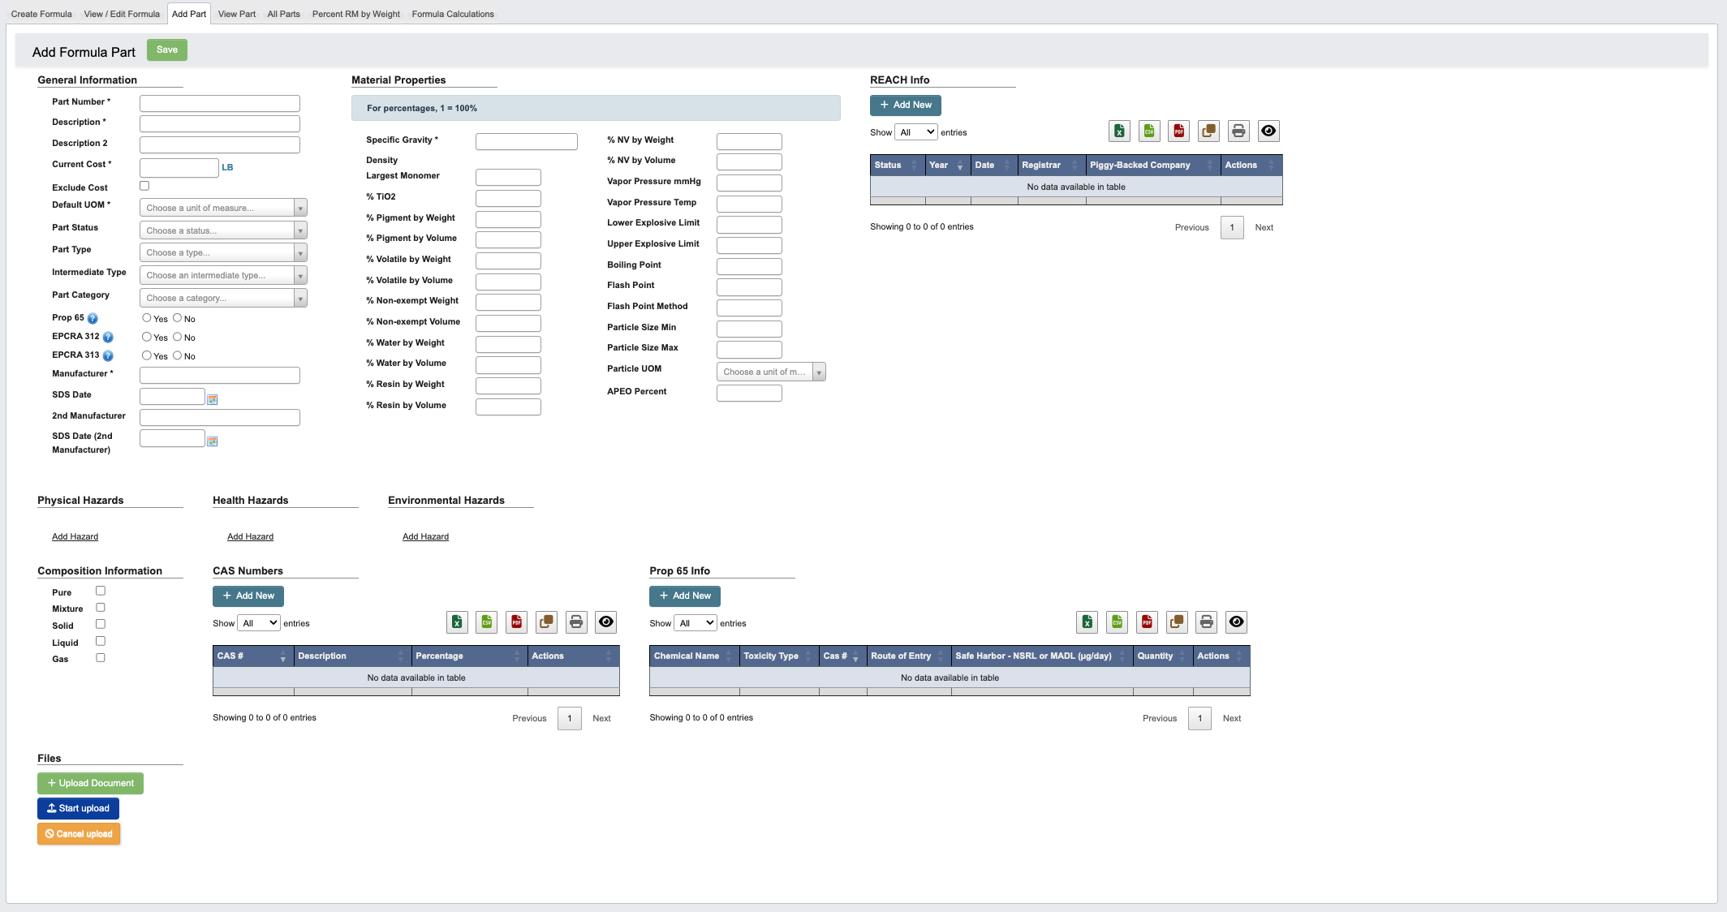Viewport: 1727px width, 912px height.
Task: Click the green Save button
Action: [x=166, y=50]
